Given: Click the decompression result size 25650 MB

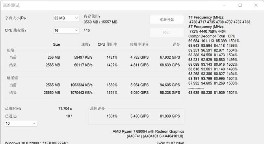Looking at the screenshot, I should pos(52,92).
